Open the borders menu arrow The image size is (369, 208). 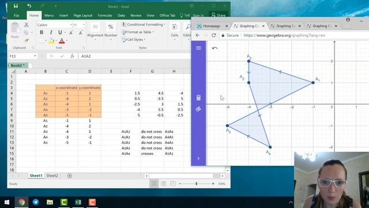pos(46,41)
